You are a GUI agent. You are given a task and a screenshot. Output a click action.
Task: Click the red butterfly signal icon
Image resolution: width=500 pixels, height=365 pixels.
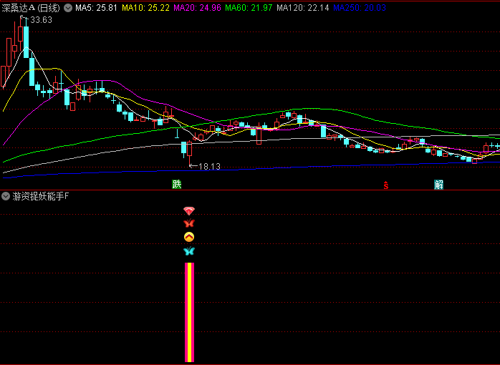pyautogui.click(x=189, y=224)
